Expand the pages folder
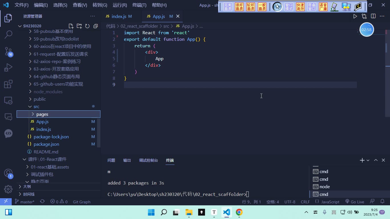The image size is (390, 219). [x=59, y=114]
